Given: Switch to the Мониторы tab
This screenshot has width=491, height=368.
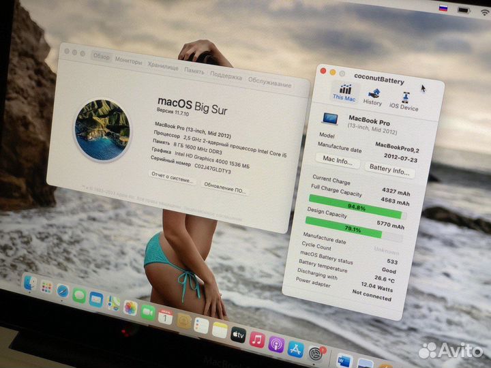Looking at the screenshot, I should (x=128, y=61).
